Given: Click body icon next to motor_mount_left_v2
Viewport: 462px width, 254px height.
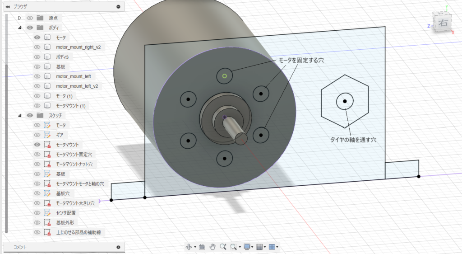Looking at the screenshot, I should (x=47, y=86).
